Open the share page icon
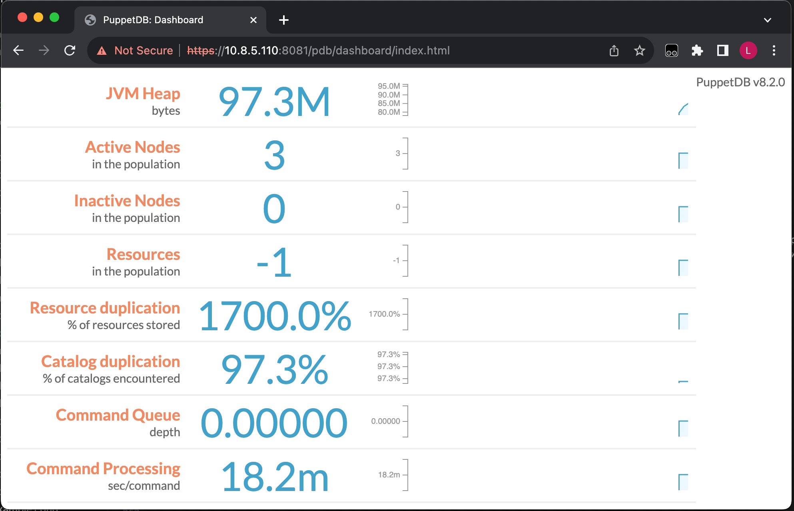This screenshot has width=794, height=511. point(614,51)
